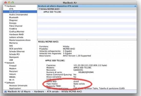This screenshot has height=96, width=141.
Task: Select USB in the Hardware list
Action: (11, 60)
